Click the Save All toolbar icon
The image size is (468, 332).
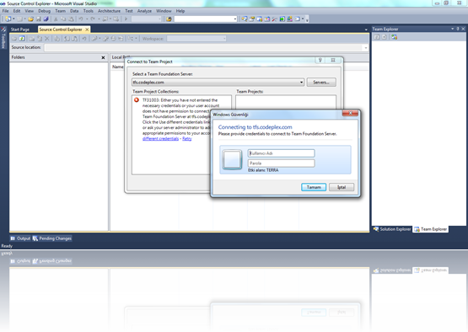point(46,19)
